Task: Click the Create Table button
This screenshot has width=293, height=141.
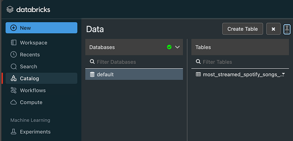Action: (x=242, y=29)
